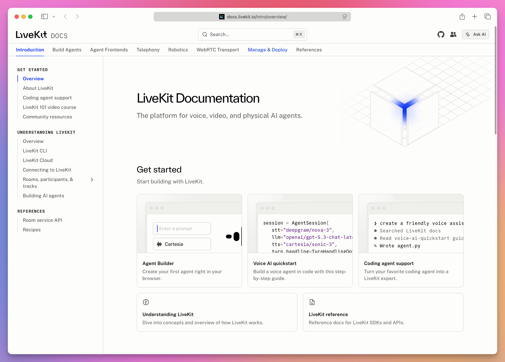Go forward with the browser forward arrow

click(x=78, y=17)
